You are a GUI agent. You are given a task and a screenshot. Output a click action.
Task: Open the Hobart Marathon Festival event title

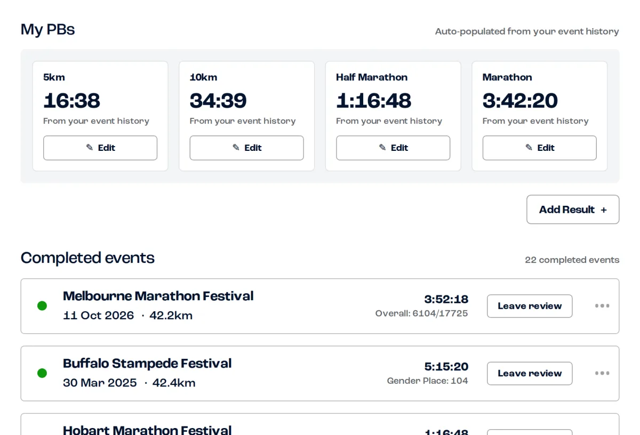(x=147, y=430)
